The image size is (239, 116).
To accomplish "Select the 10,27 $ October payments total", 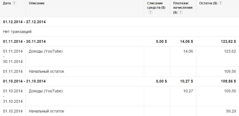I will (x=186, y=81).
